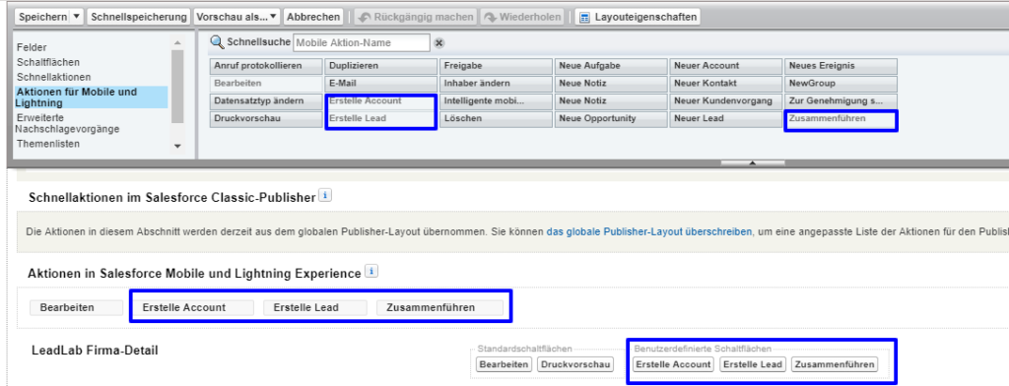Select Neuer Kundenvorgang in the palette

[726, 101]
